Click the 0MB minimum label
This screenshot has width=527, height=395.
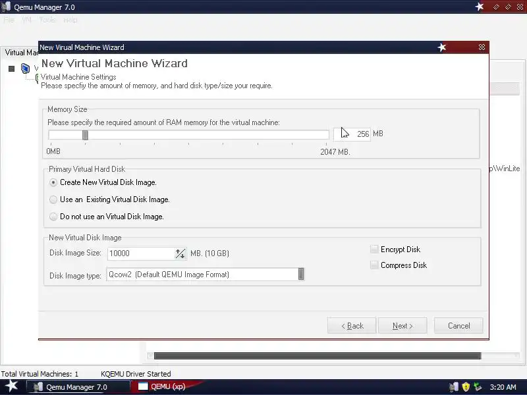pyautogui.click(x=53, y=151)
